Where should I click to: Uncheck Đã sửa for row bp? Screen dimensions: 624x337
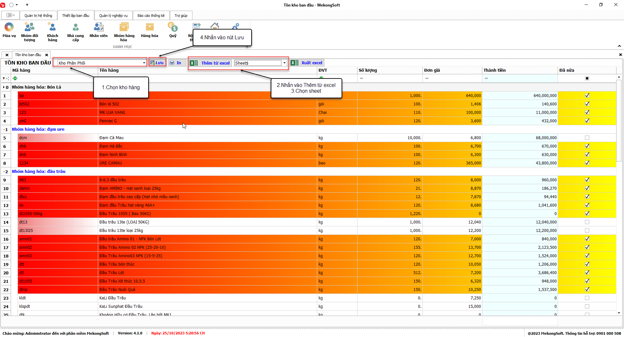[x=587, y=95]
